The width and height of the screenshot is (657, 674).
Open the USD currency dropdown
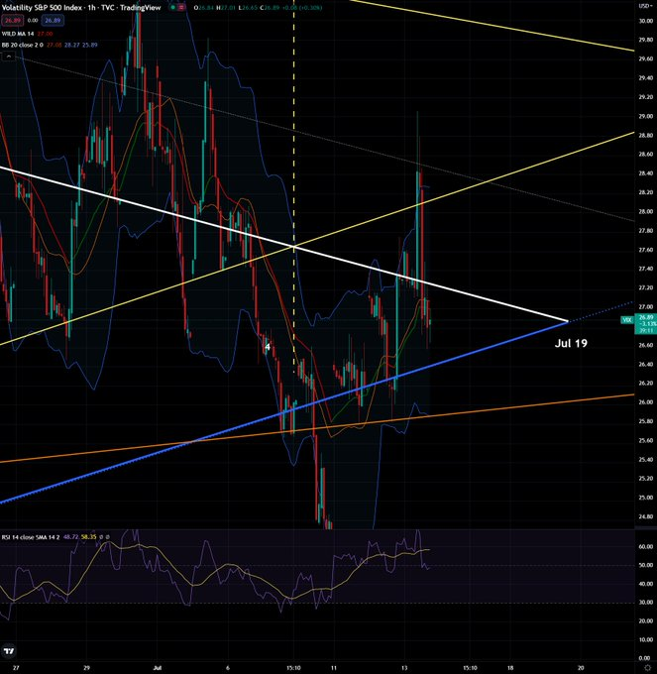point(644,6)
